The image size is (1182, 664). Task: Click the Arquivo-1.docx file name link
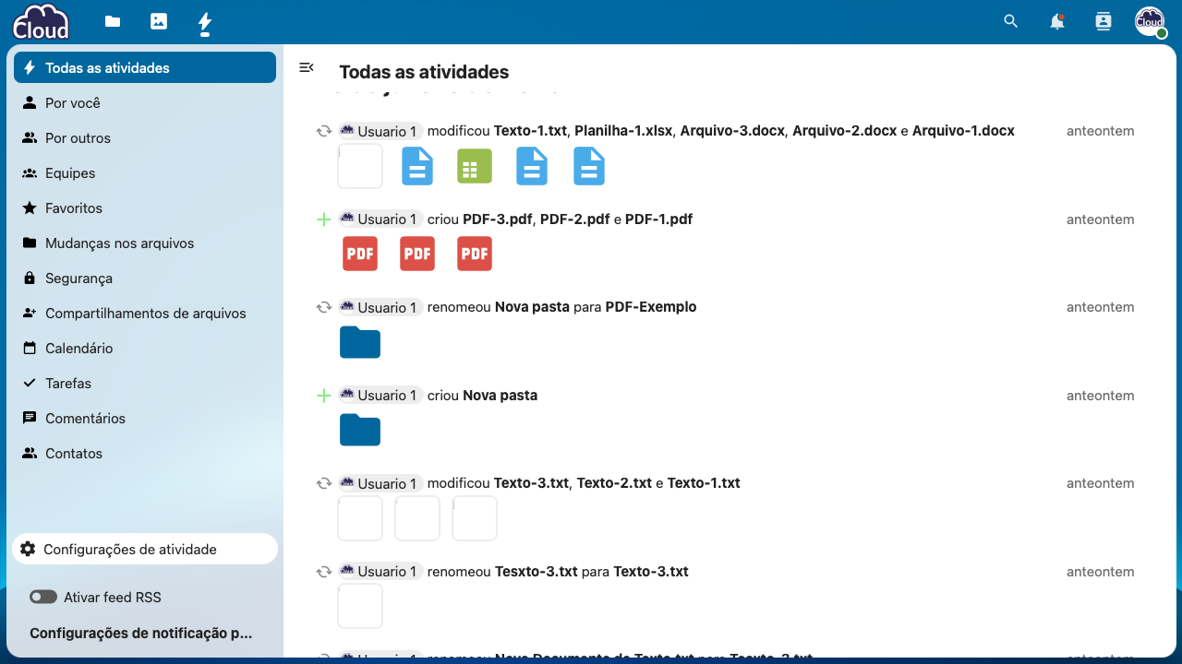point(963,131)
